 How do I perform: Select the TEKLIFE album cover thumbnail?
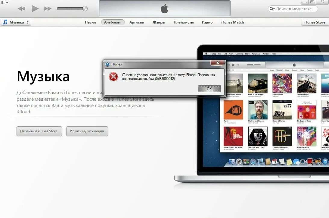click(x=258, y=136)
